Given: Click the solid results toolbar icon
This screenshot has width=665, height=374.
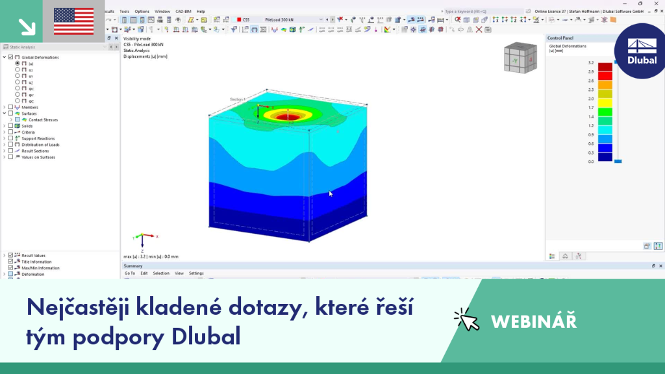Looking at the screenshot, I should 293,29.
